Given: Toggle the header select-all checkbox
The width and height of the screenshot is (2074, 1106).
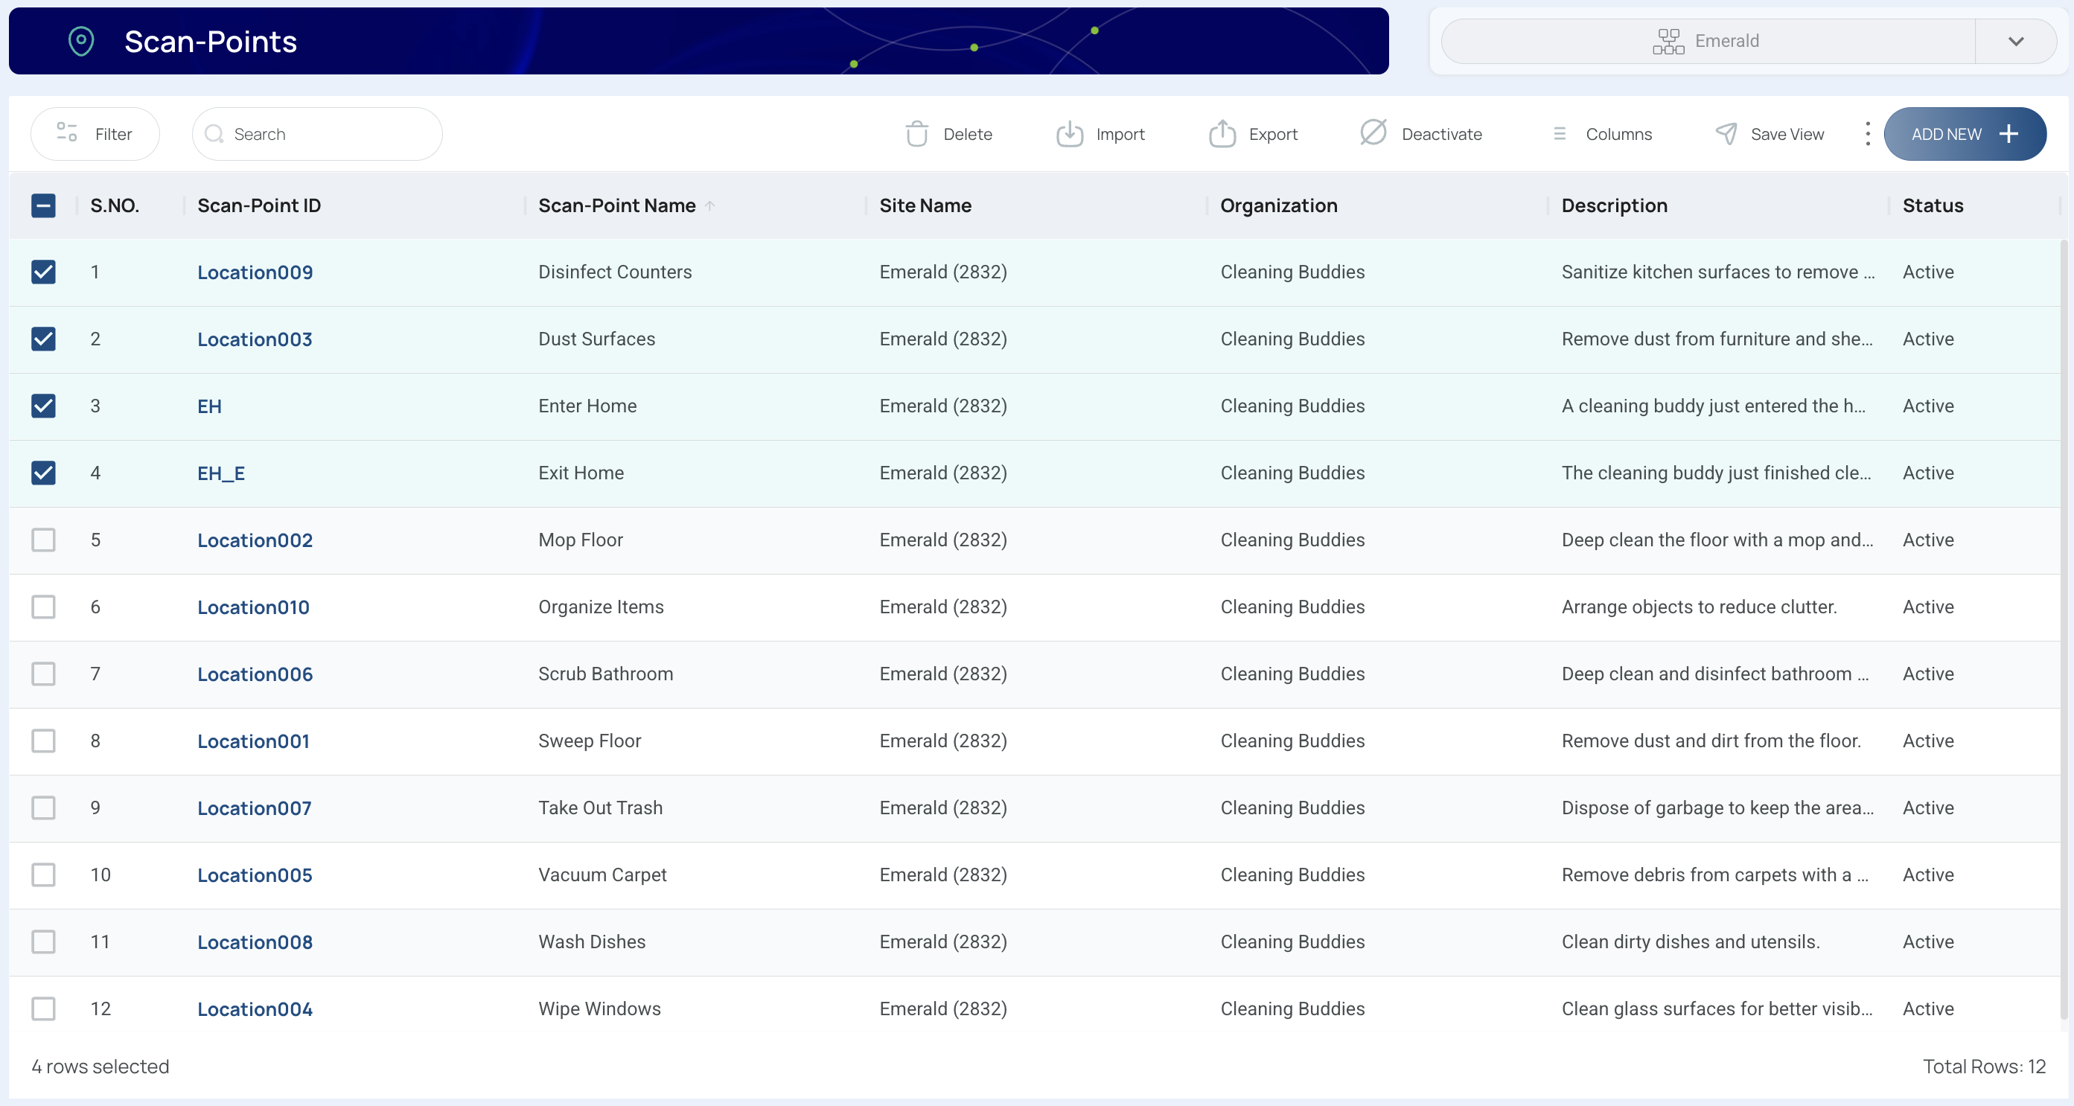Looking at the screenshot, I should tap(43, 206).
